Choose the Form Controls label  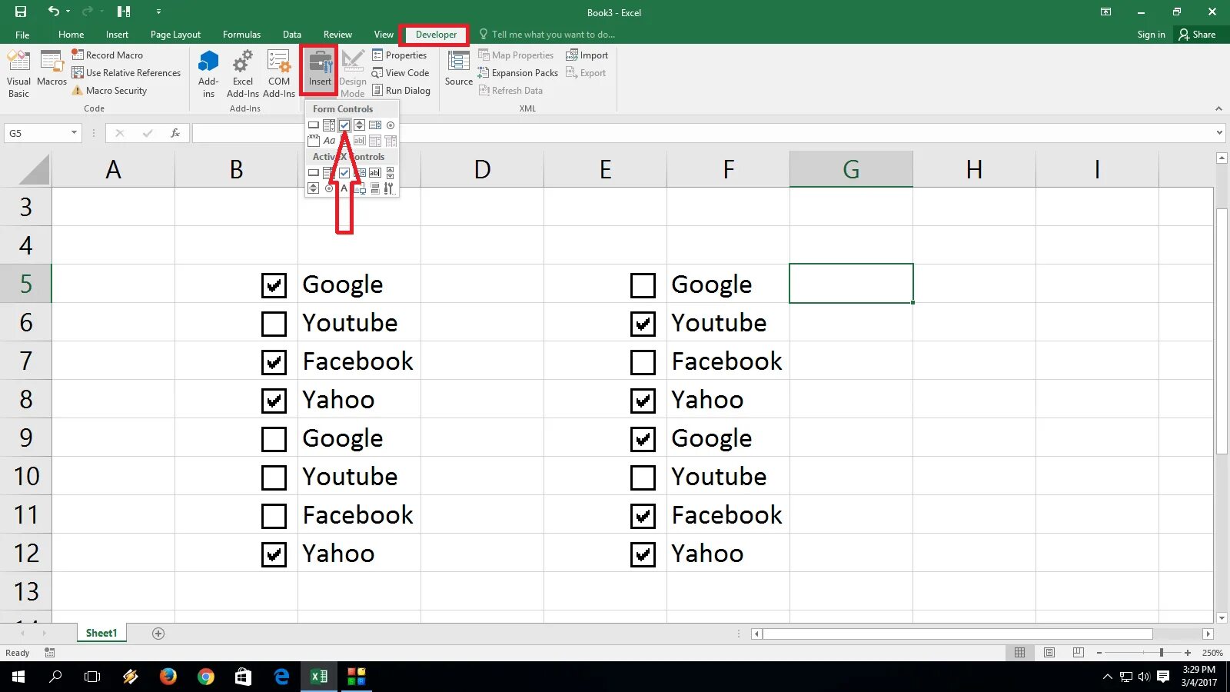[x=329, y=141]
